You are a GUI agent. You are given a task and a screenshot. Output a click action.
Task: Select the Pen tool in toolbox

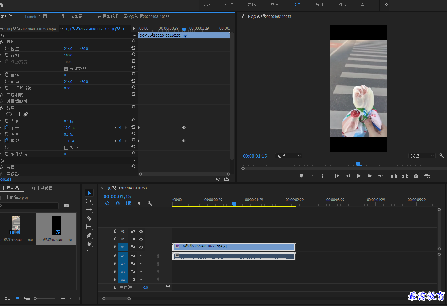coord(89,235)
